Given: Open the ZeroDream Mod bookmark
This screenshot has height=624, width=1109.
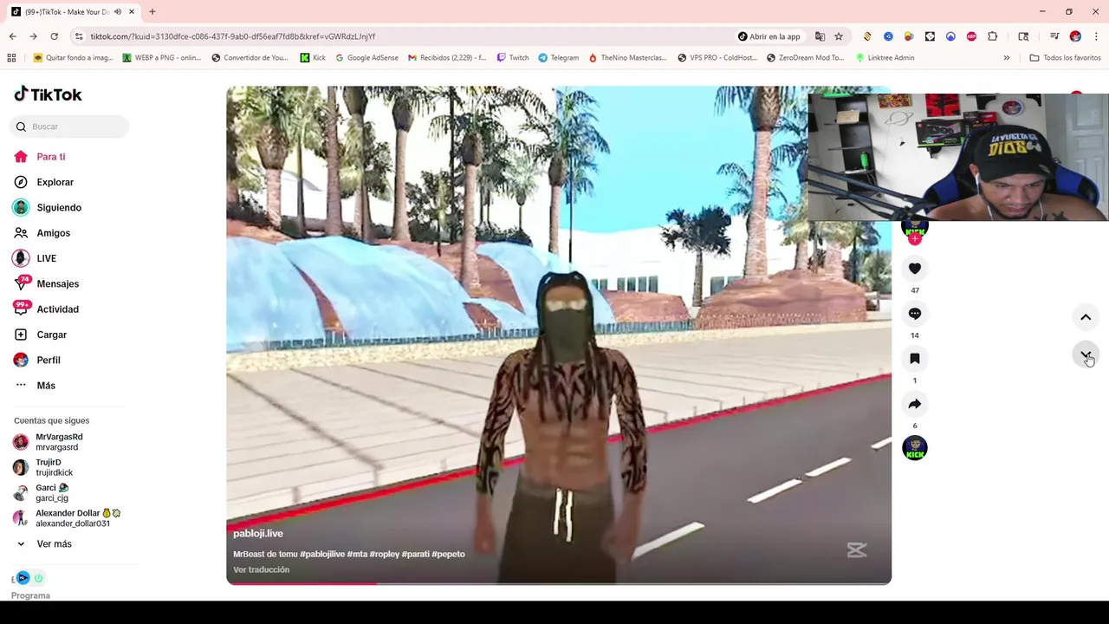Looking at the screenshot, I should click(x=805, y=58).
